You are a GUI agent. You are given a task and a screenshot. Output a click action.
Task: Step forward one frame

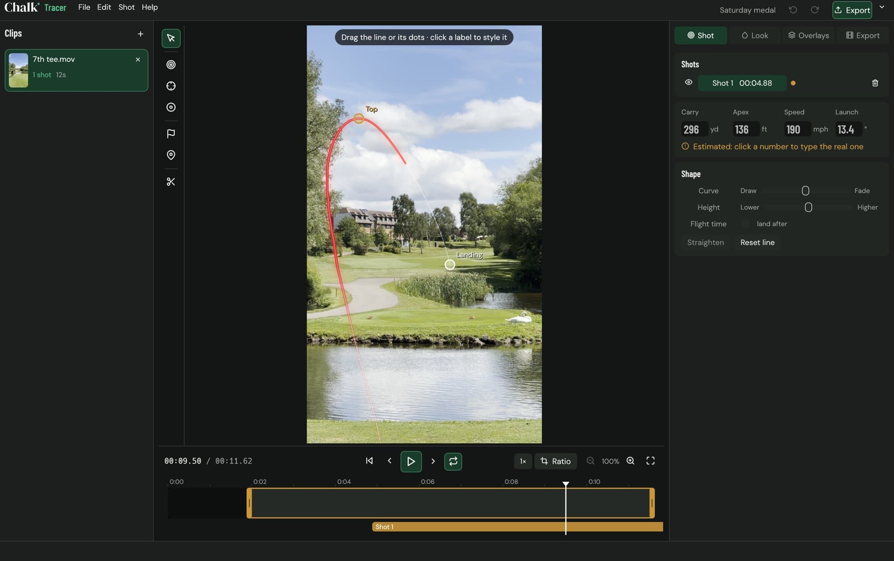433,461
